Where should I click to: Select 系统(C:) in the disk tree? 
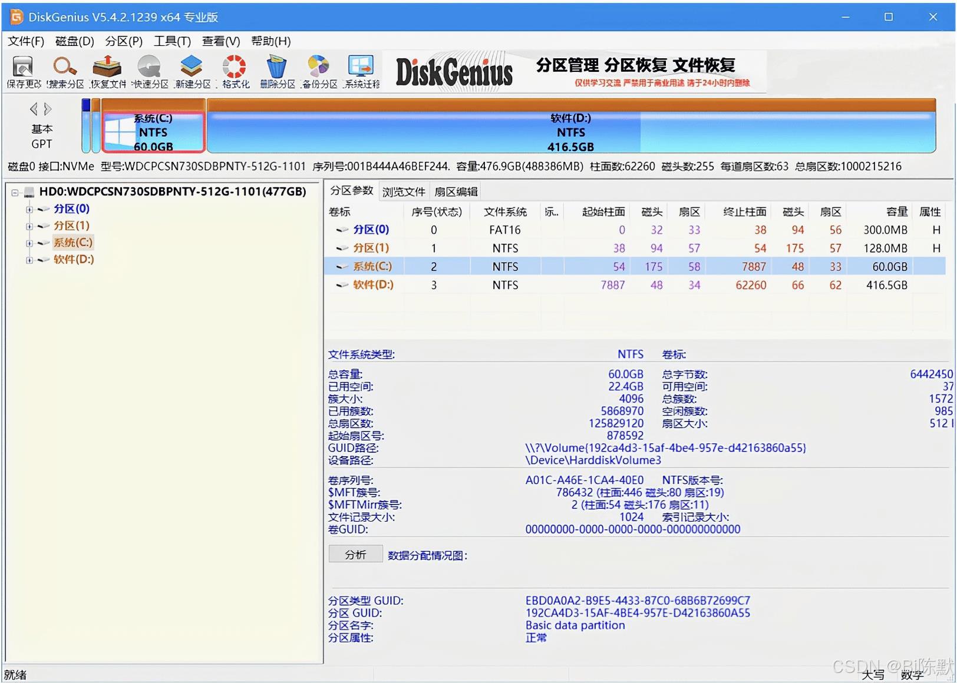(x=73, y=243)
